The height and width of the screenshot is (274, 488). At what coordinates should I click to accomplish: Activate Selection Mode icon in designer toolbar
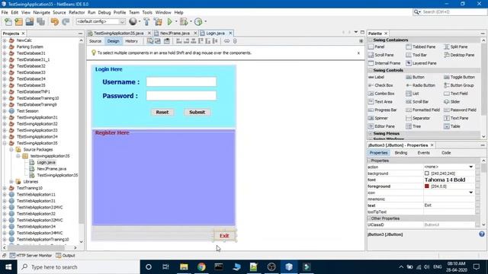pyautogui.click(x=150, y=41)
